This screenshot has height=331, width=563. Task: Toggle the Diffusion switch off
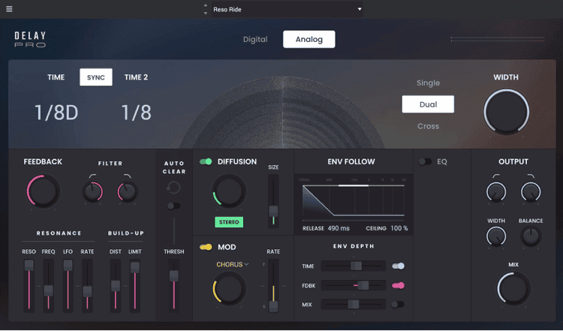pos(206,161)
